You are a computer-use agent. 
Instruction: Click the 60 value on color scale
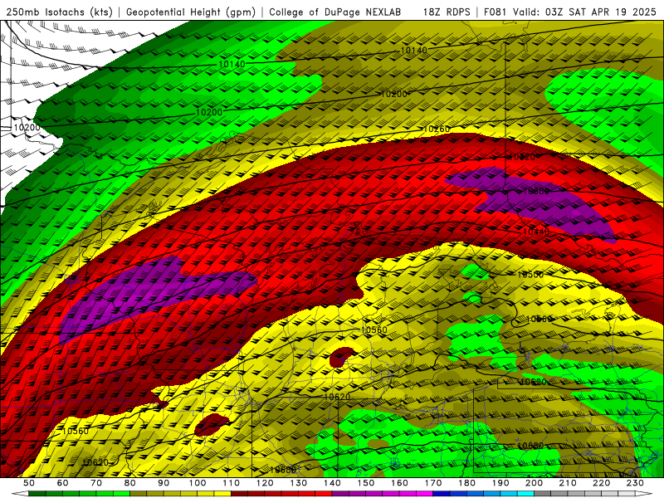pos(63,483)
